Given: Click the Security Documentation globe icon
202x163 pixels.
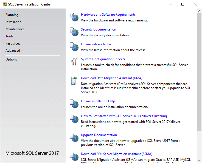Looking at the screenshot, I should click(74, 32).
